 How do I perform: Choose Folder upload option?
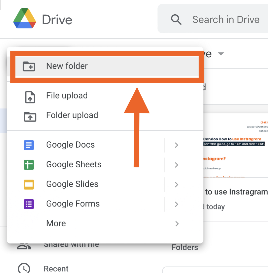click(105, 115)
